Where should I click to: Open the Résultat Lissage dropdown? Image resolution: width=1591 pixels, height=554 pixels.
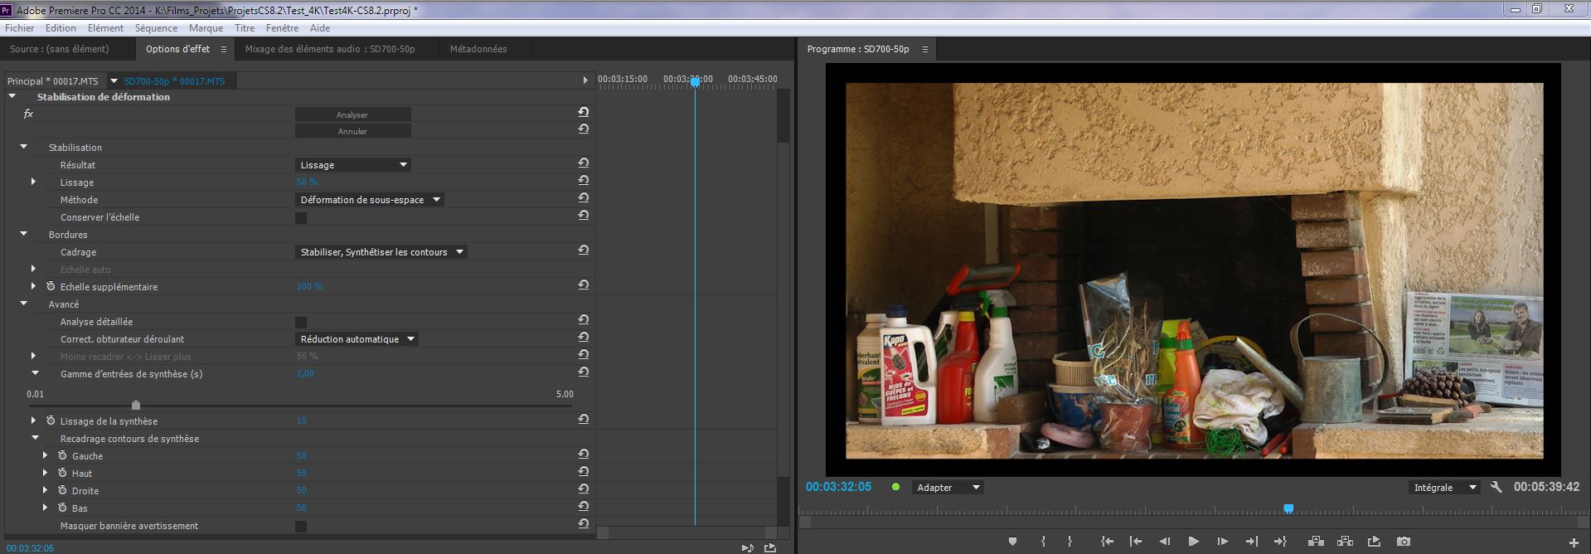tap(353, 165)
